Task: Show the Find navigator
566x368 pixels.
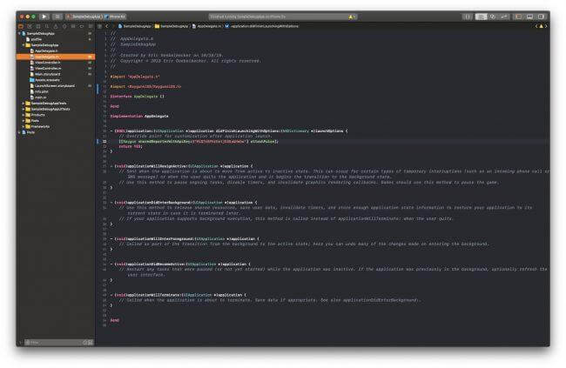Action: click(47, 26)
